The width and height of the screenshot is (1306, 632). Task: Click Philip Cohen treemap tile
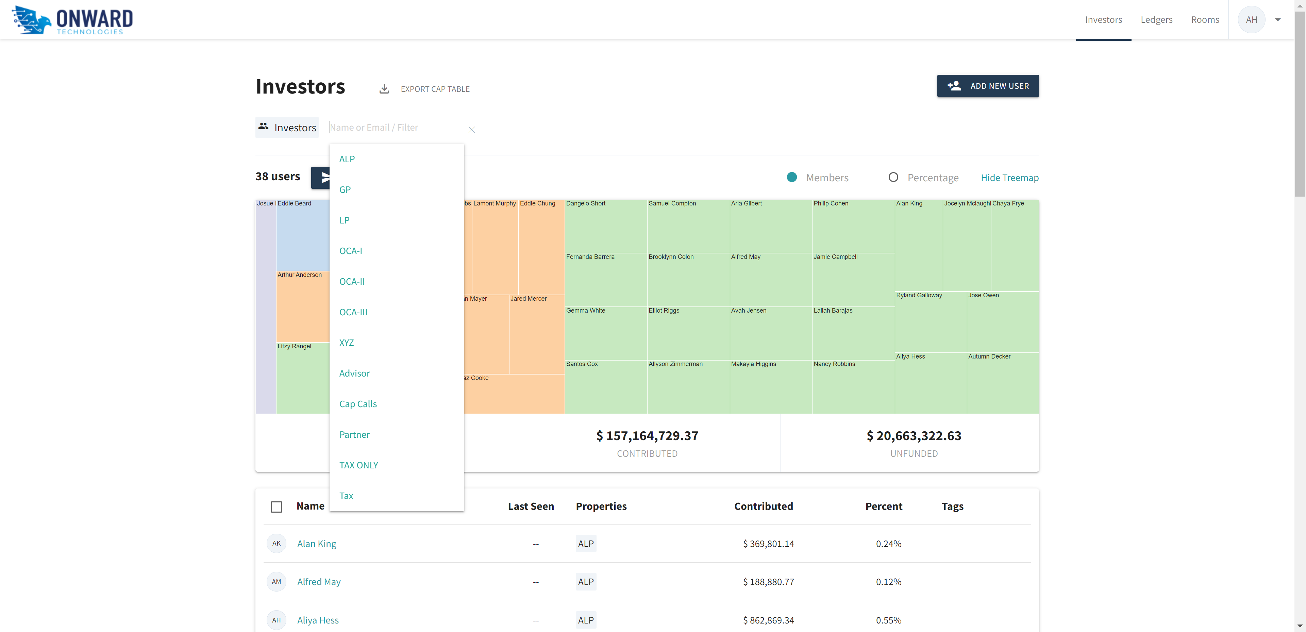[x=853, y=227]
